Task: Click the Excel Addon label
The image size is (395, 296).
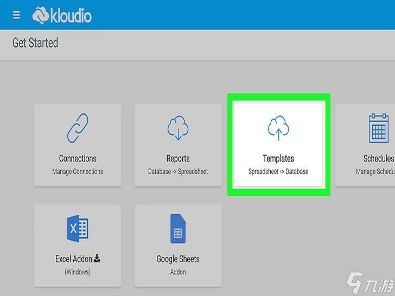Action: pyautogui.click(x=74, y=259)
